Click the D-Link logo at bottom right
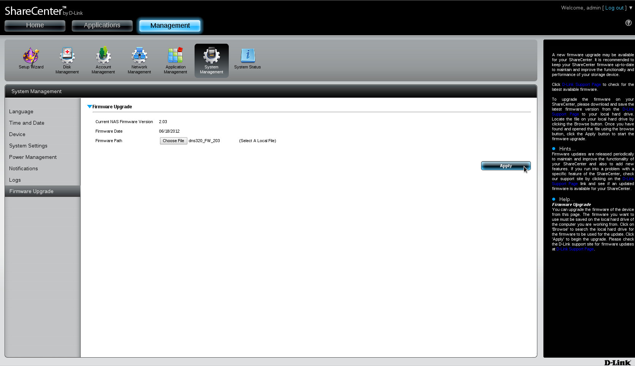Image resolution: width=635 pixels, height=366 pixels. click(618, 363)
